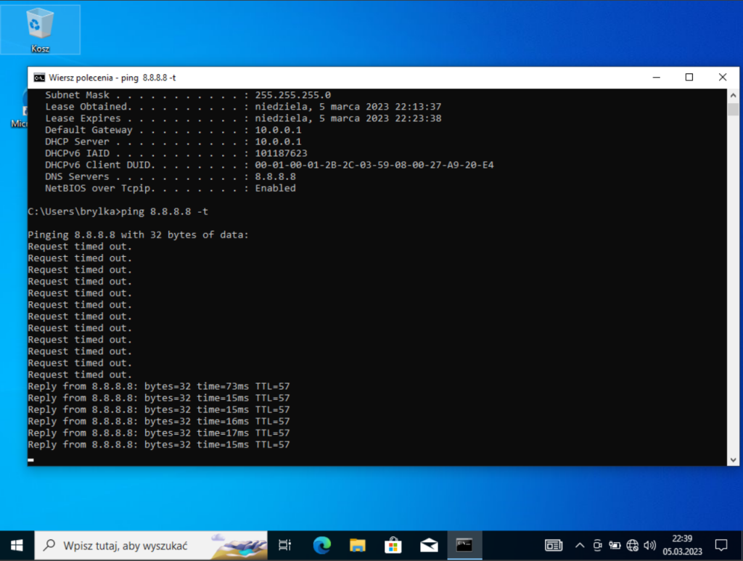Click the 'NetBIOS over Tcpip' Enabled line
This screenshot has height=561, width=743.
click(170, 188)
